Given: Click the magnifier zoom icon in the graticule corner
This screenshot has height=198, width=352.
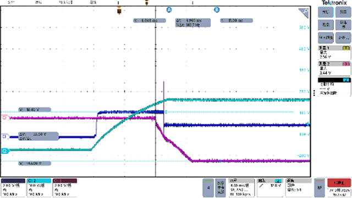Looking at the screenshot, I should (304, 13).
